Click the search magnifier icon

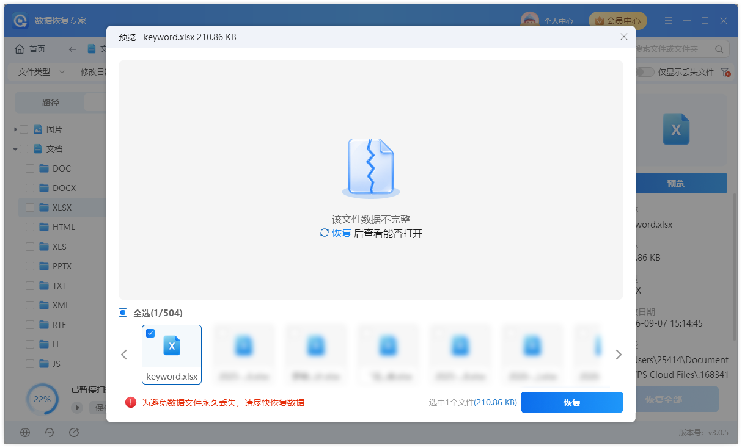pos(719,49)
